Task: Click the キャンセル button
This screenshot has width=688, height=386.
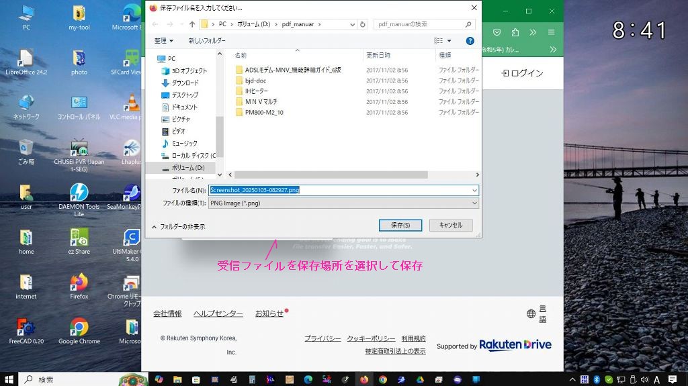Action: click(451, 225)
